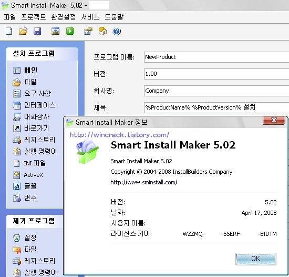
Task: Click the 프로그램 이름 input field
Action: pos(216,57)
